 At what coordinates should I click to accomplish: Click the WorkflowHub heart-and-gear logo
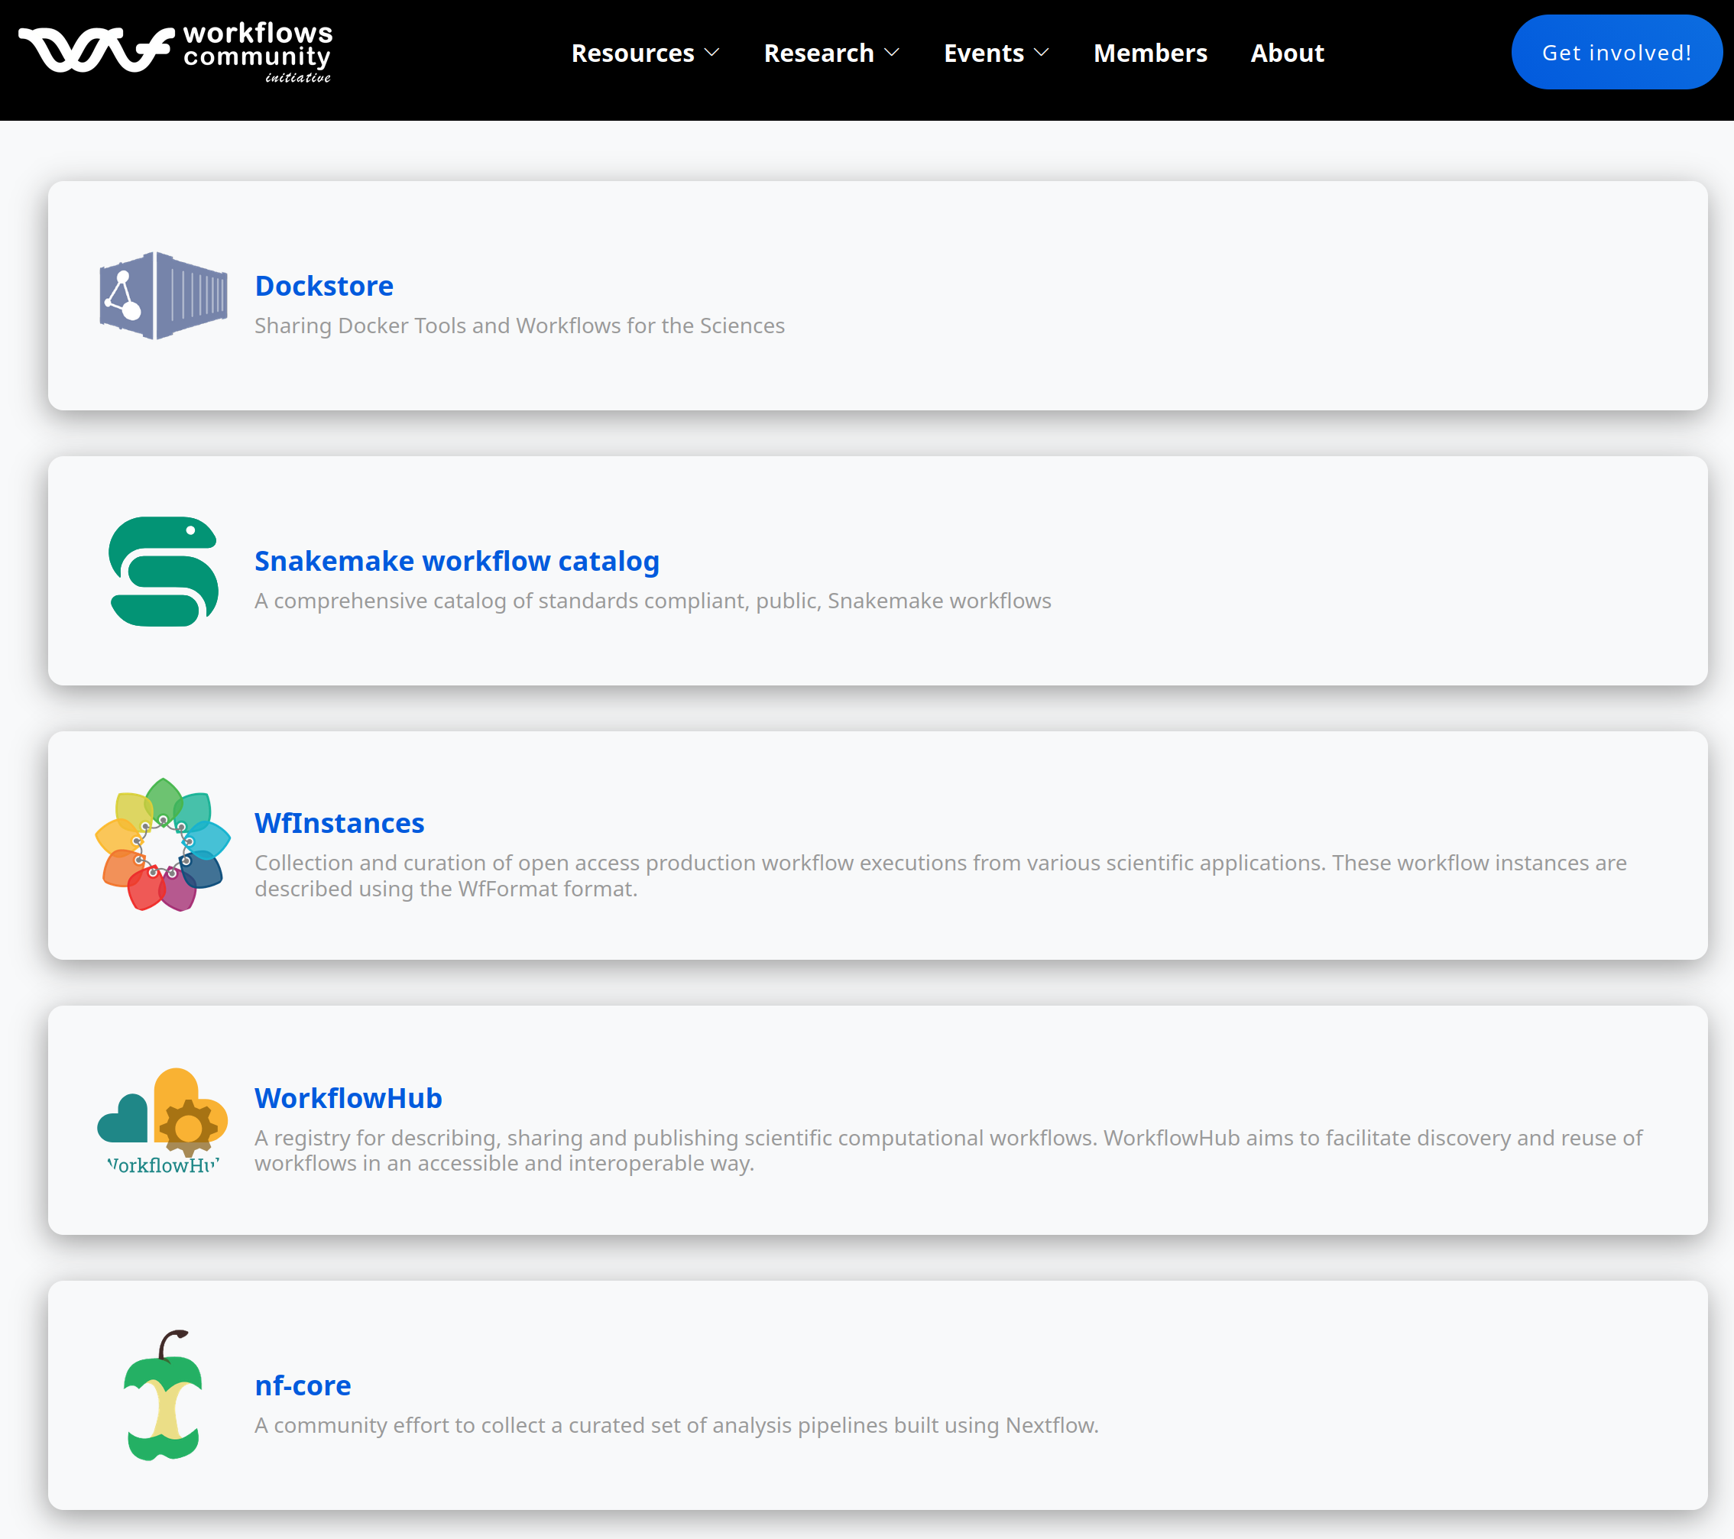pyautogui.click(x=162, y=1120)
